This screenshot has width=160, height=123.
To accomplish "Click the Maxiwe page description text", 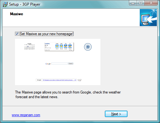I will (x=68, y=94).
